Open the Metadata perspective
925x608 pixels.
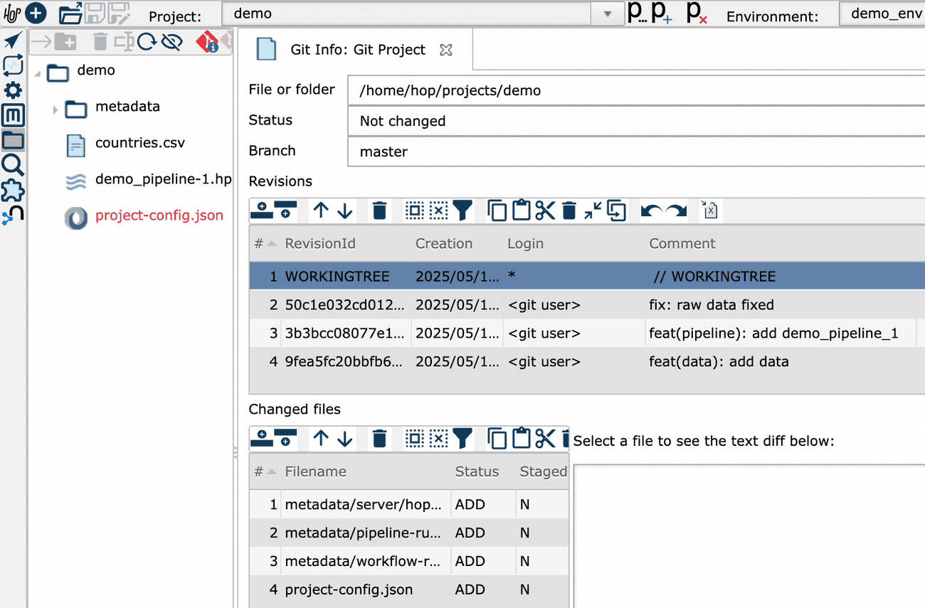(13, 115)
